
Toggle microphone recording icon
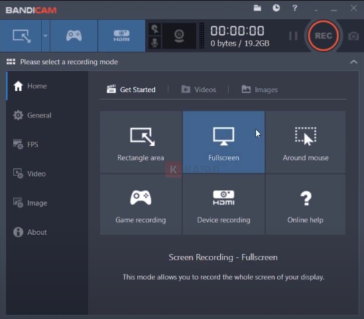[155, 42]
